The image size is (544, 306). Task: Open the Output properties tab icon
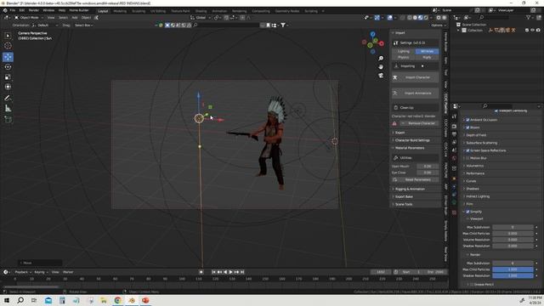tap(454, 134)
